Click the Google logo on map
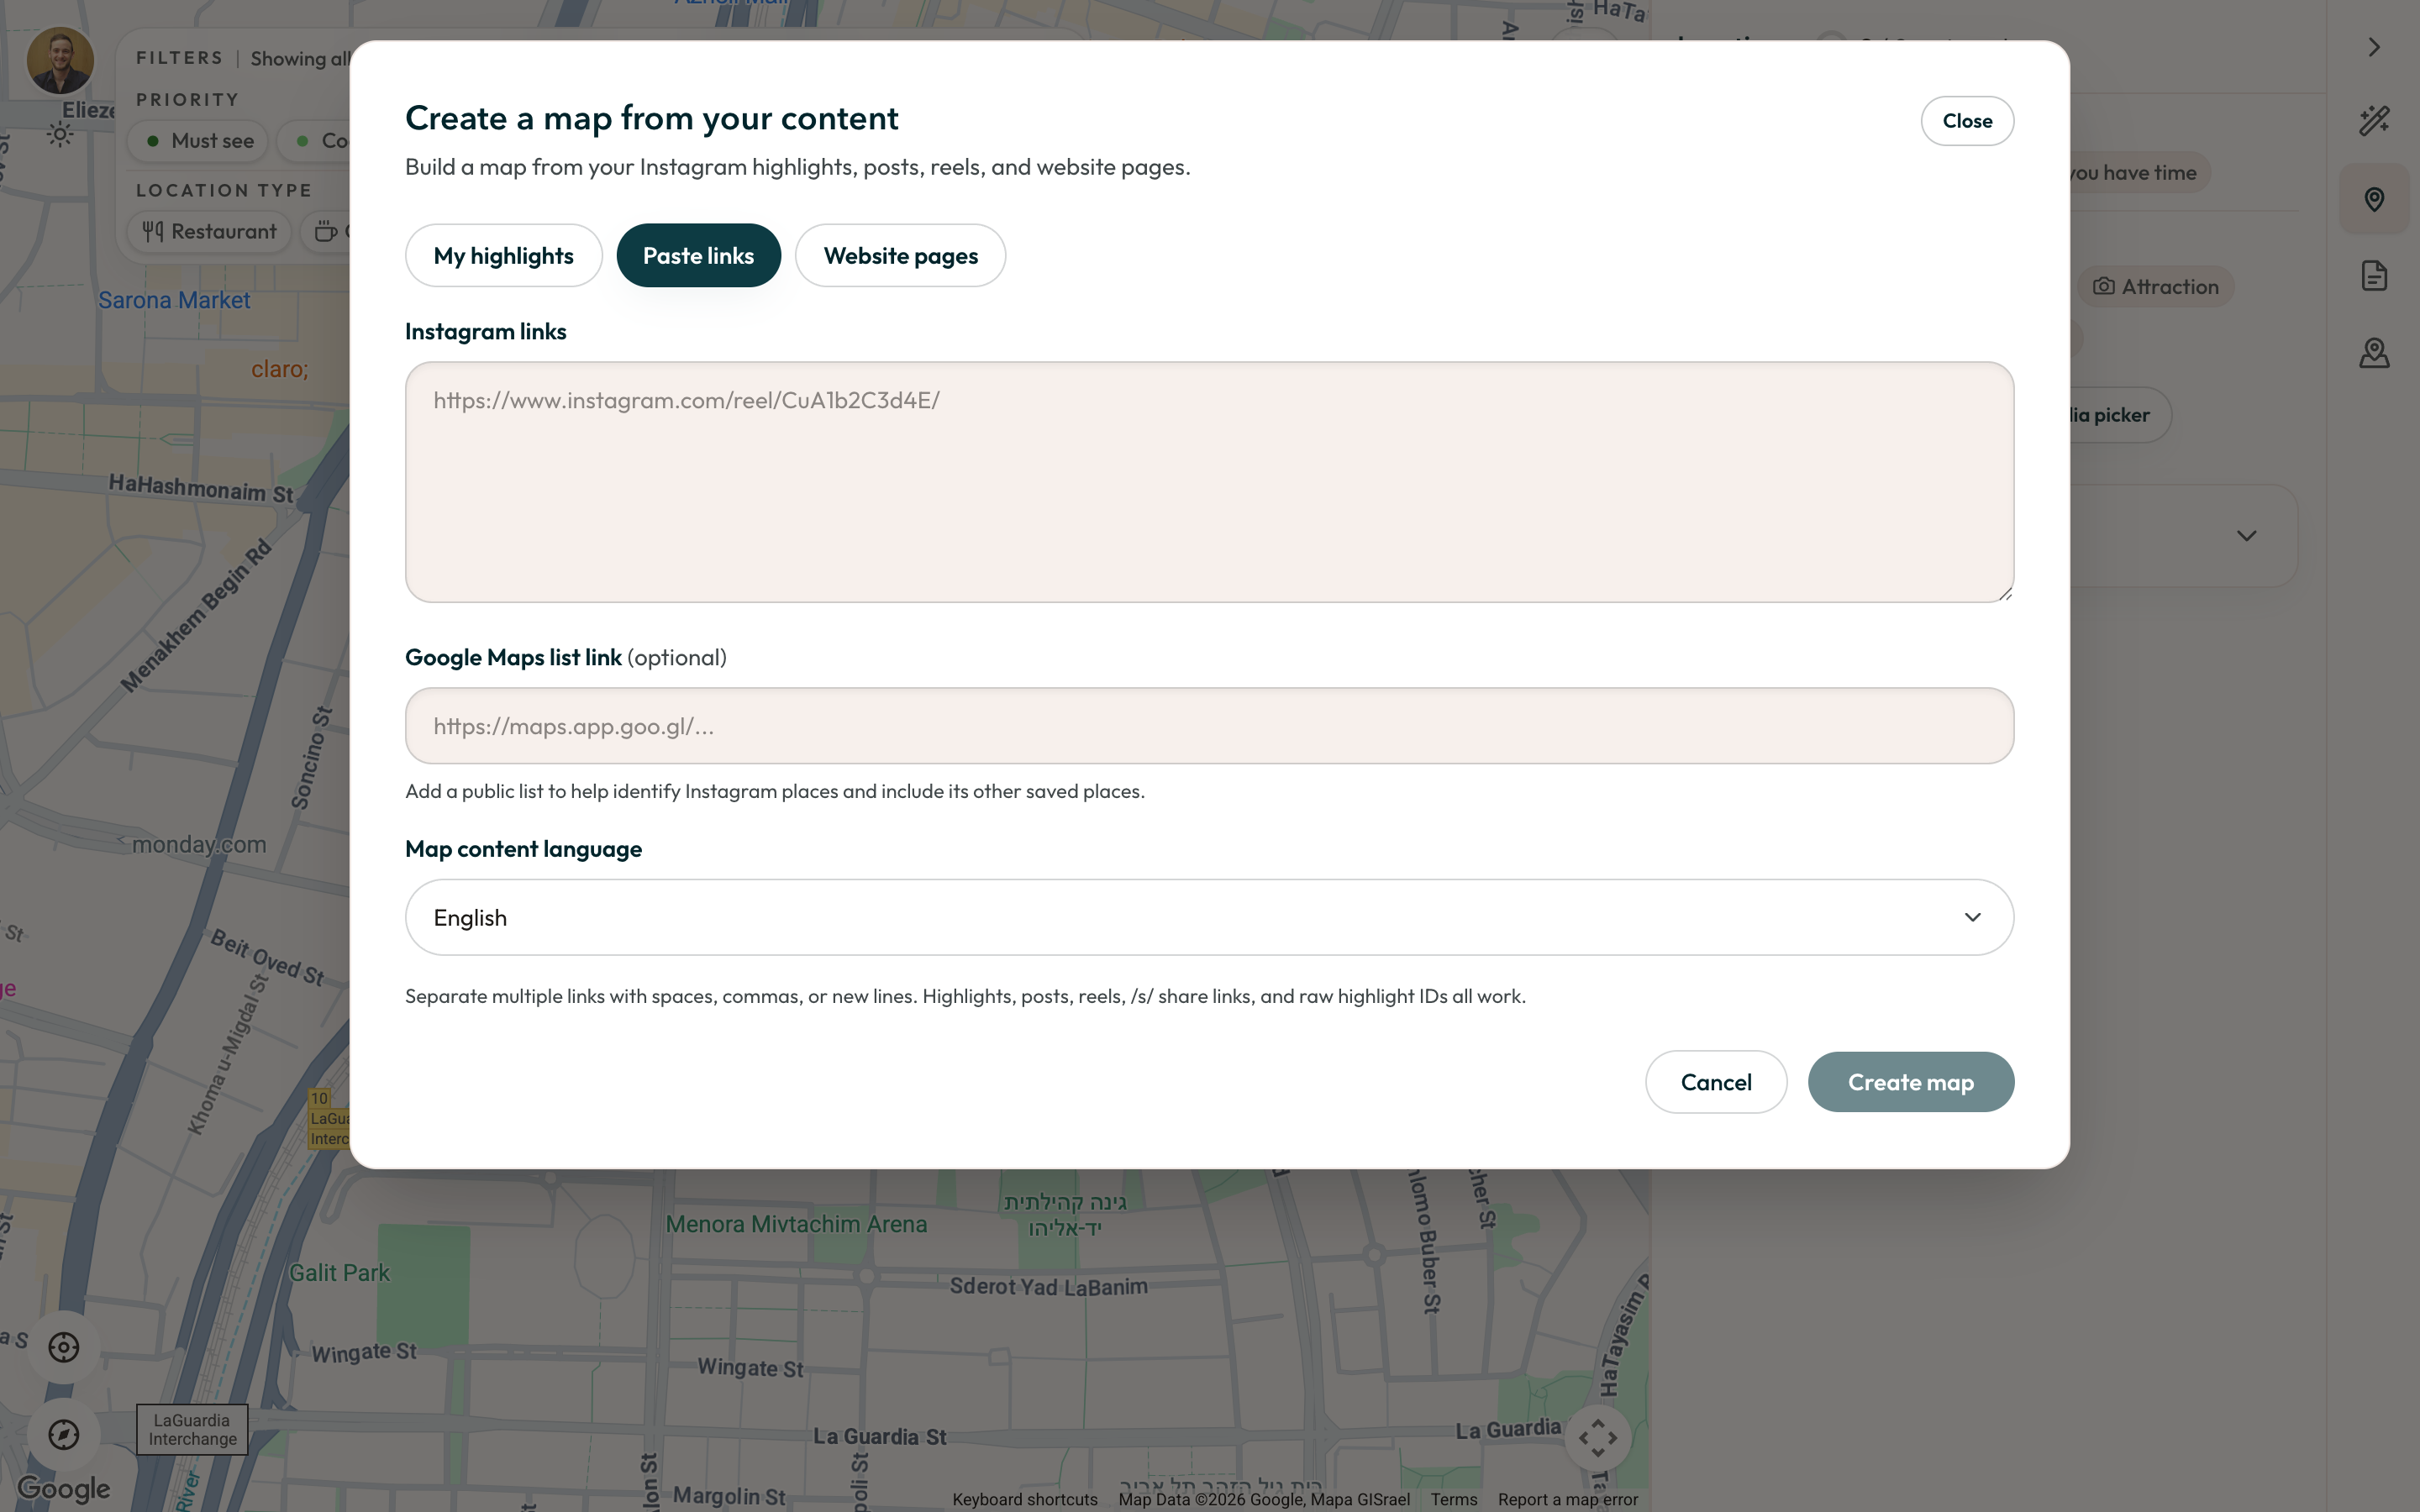2420x1512 pixels. (64, 1488)
